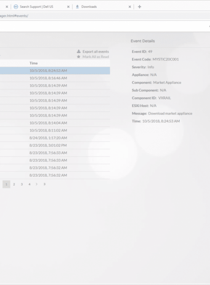
Task: Go to next page with single chevron
Action: (x=37, y=184)
